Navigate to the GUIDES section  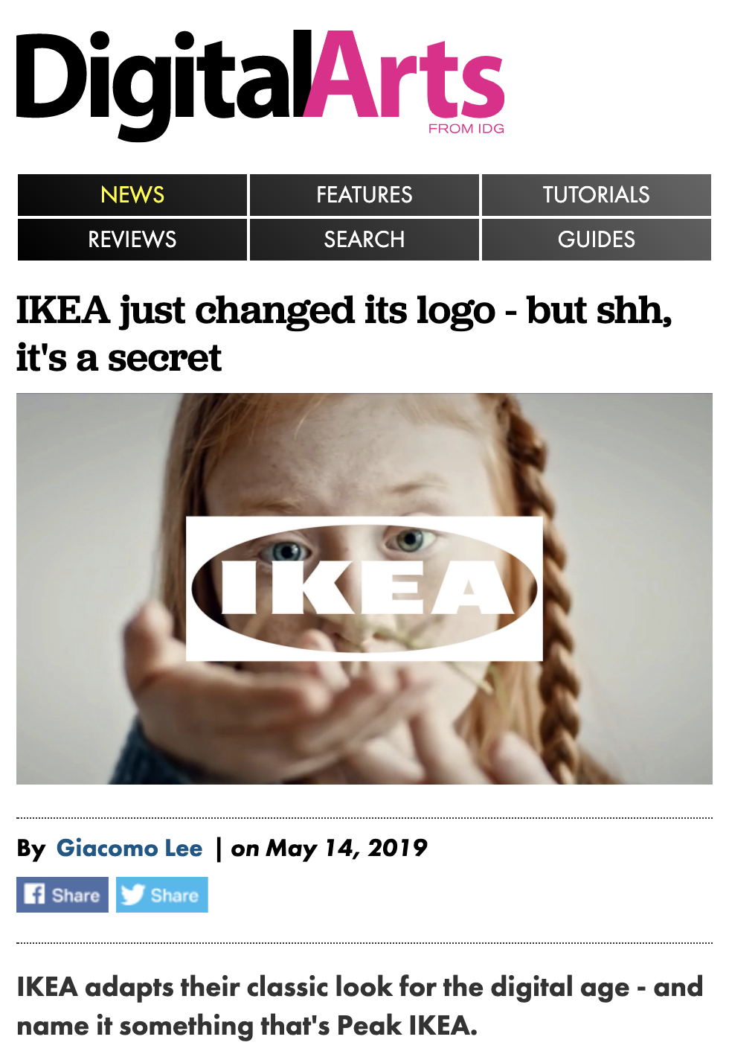pyautogui.click(x=597, y=240)
